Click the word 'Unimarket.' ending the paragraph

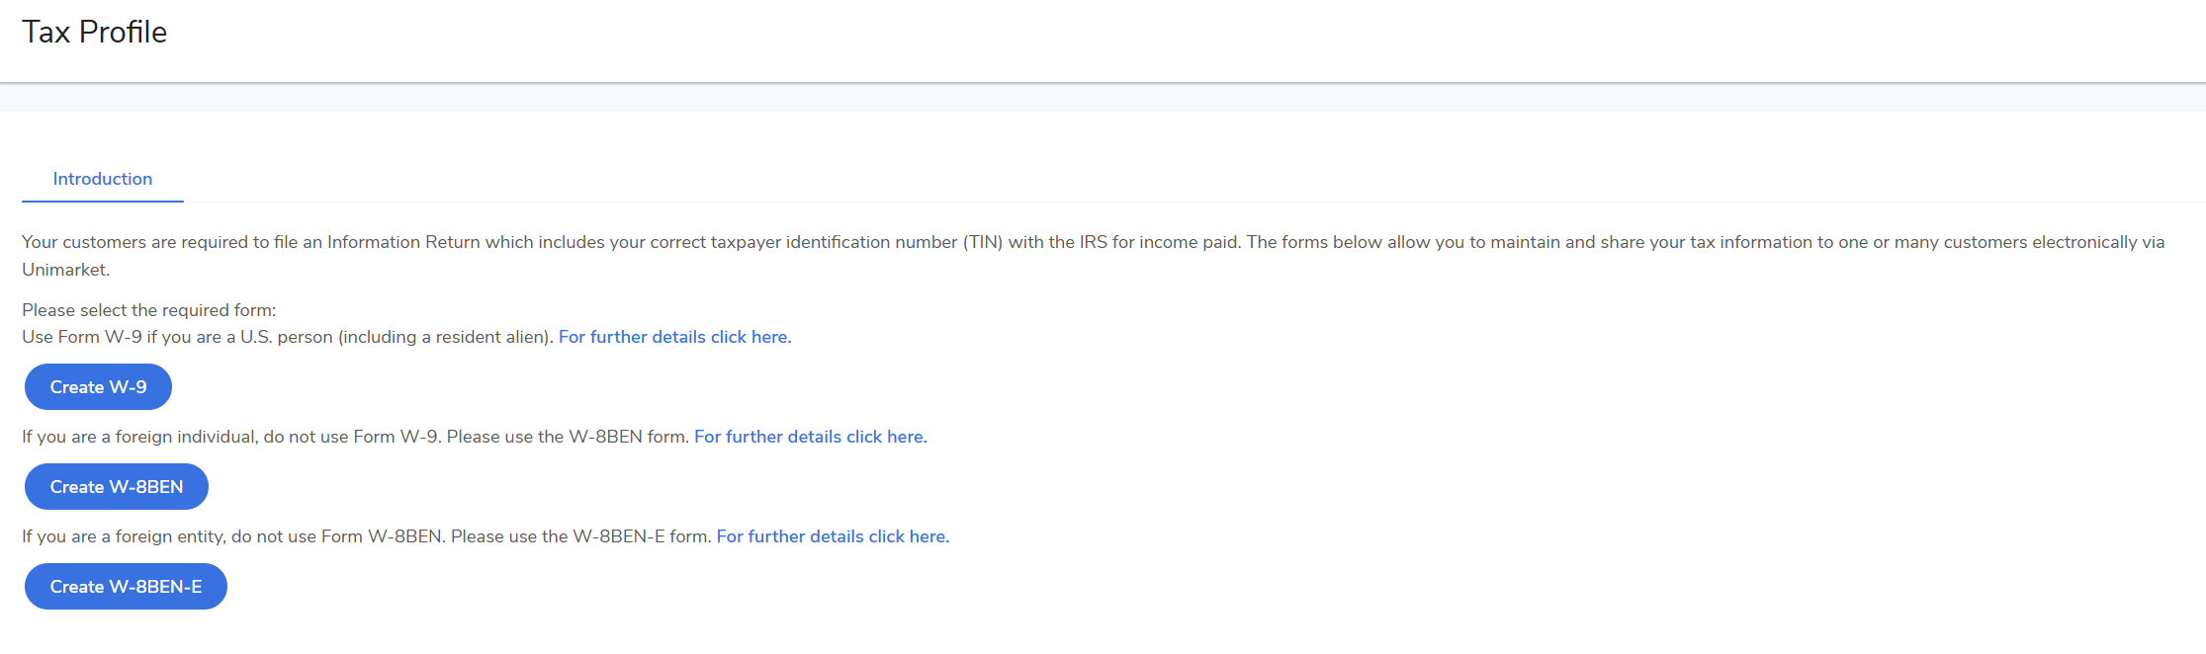(x=65, y=270)
